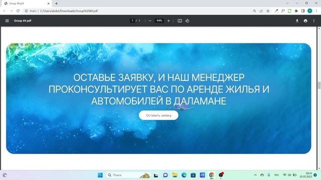Open the Windows Start menu
Viewport: 321px width, 180px height.
coord(100,175)
